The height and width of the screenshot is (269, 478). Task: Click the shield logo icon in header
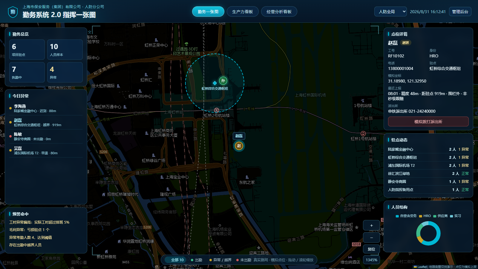(x=13, y=12)
